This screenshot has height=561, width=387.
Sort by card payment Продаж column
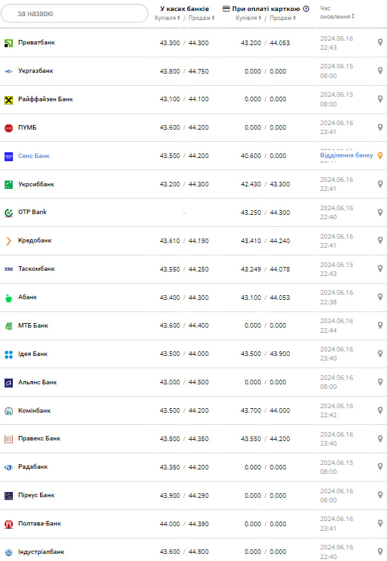coord(282,18)
